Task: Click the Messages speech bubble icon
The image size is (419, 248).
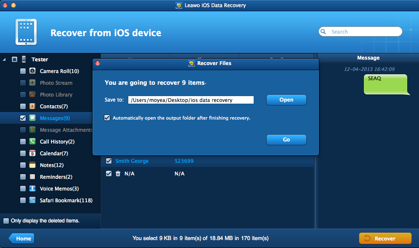Action: click(32, 118)
